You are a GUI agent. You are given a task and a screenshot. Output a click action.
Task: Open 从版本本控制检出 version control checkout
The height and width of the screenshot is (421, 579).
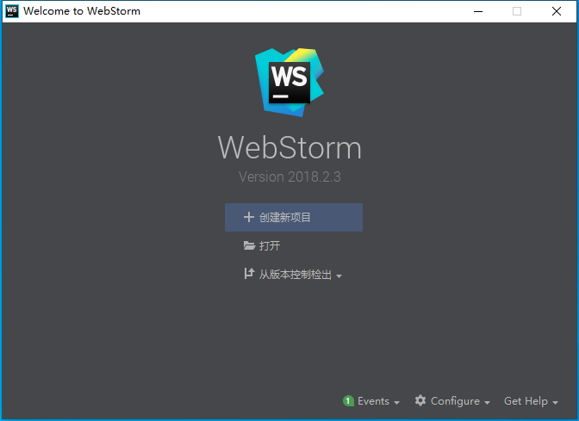tap(295, 274)
